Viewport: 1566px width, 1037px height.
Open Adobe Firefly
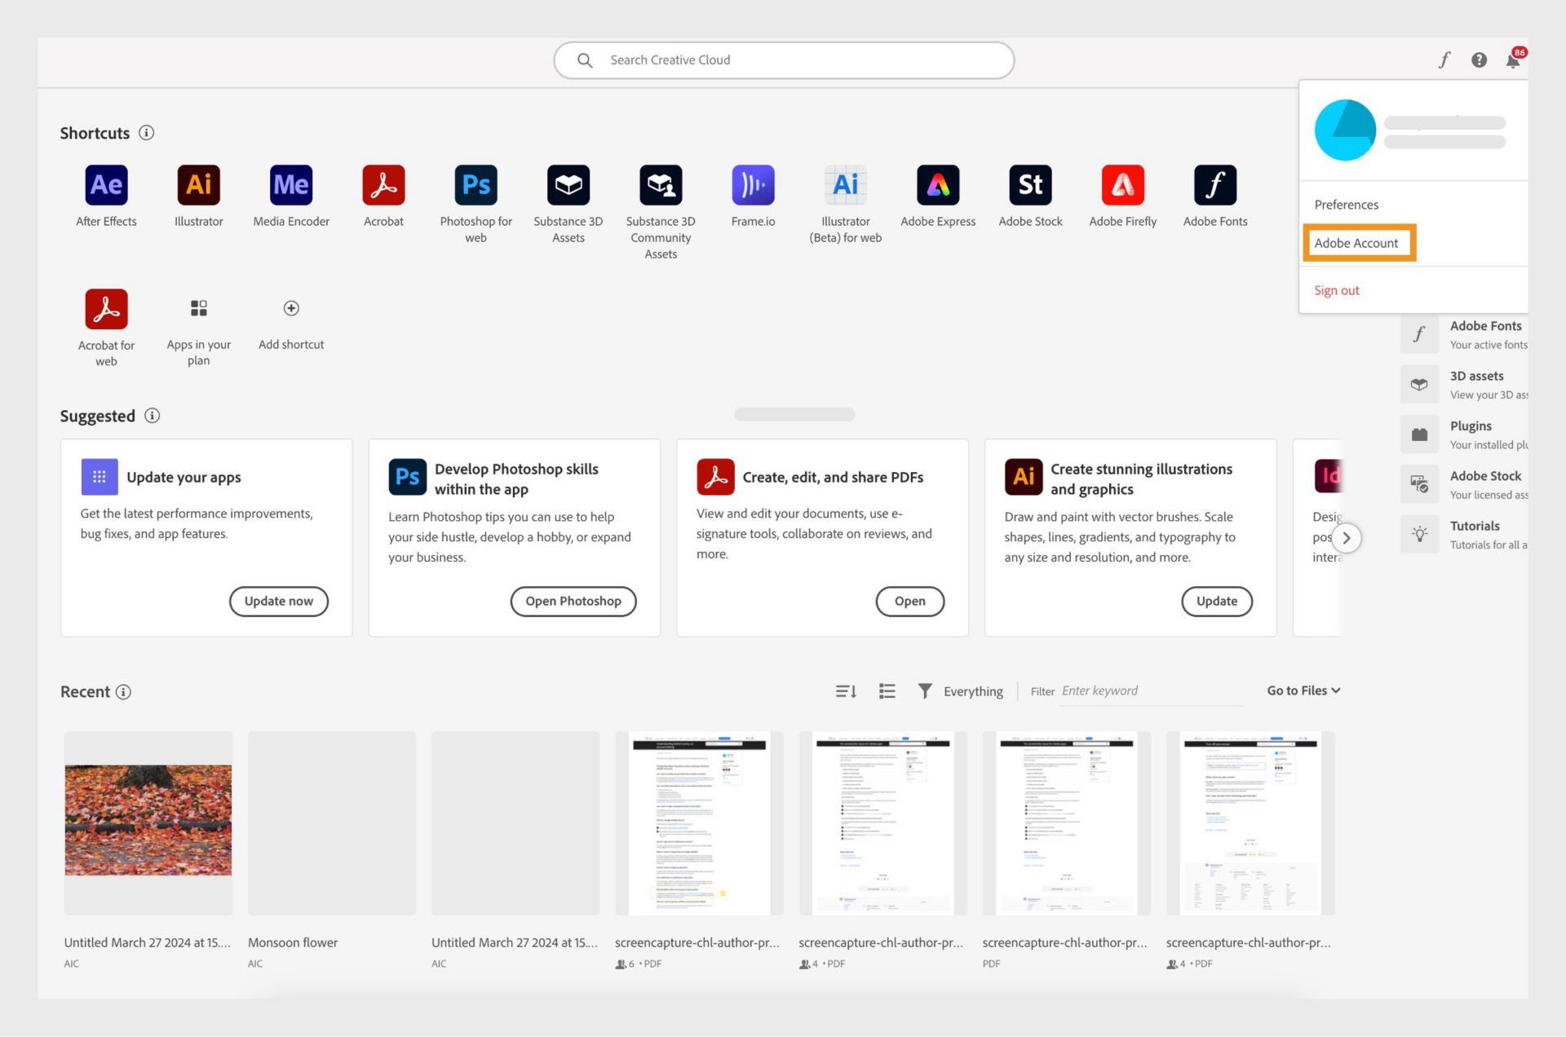click(1121, 184)
